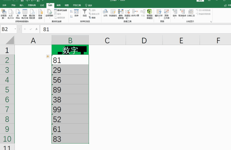
Task: Click the 自表格/区域 (From Table/Range) icon
Action: 25,12
